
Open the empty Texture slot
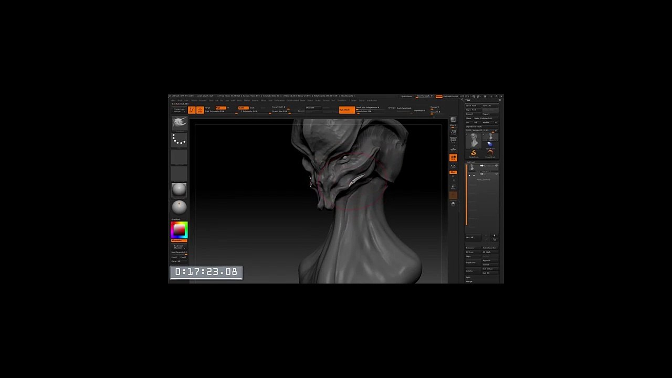(179, 173)
